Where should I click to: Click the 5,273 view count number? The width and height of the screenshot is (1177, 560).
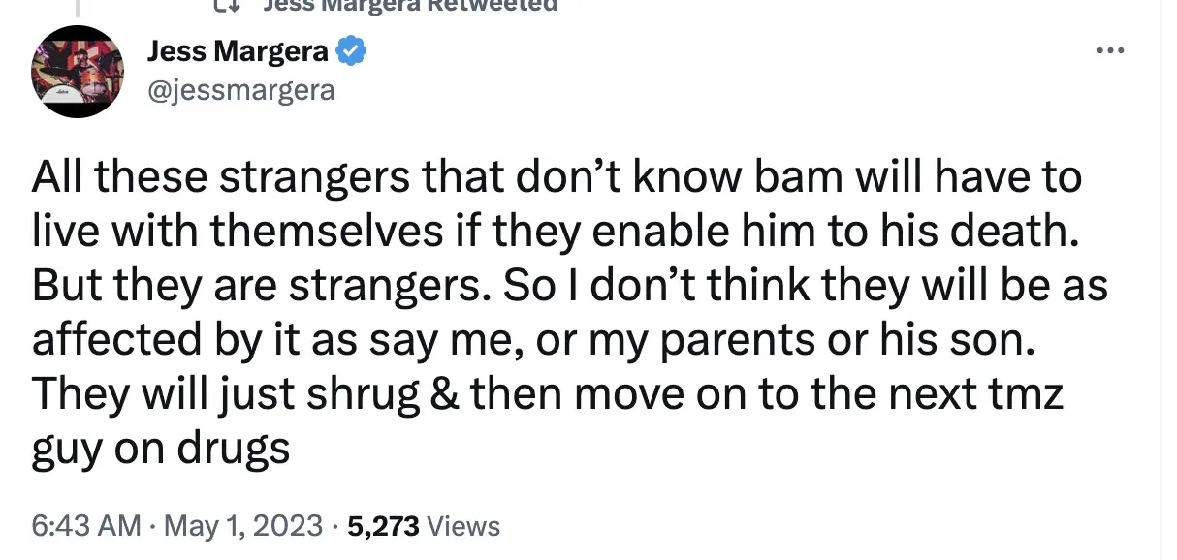tap(383, 526)
